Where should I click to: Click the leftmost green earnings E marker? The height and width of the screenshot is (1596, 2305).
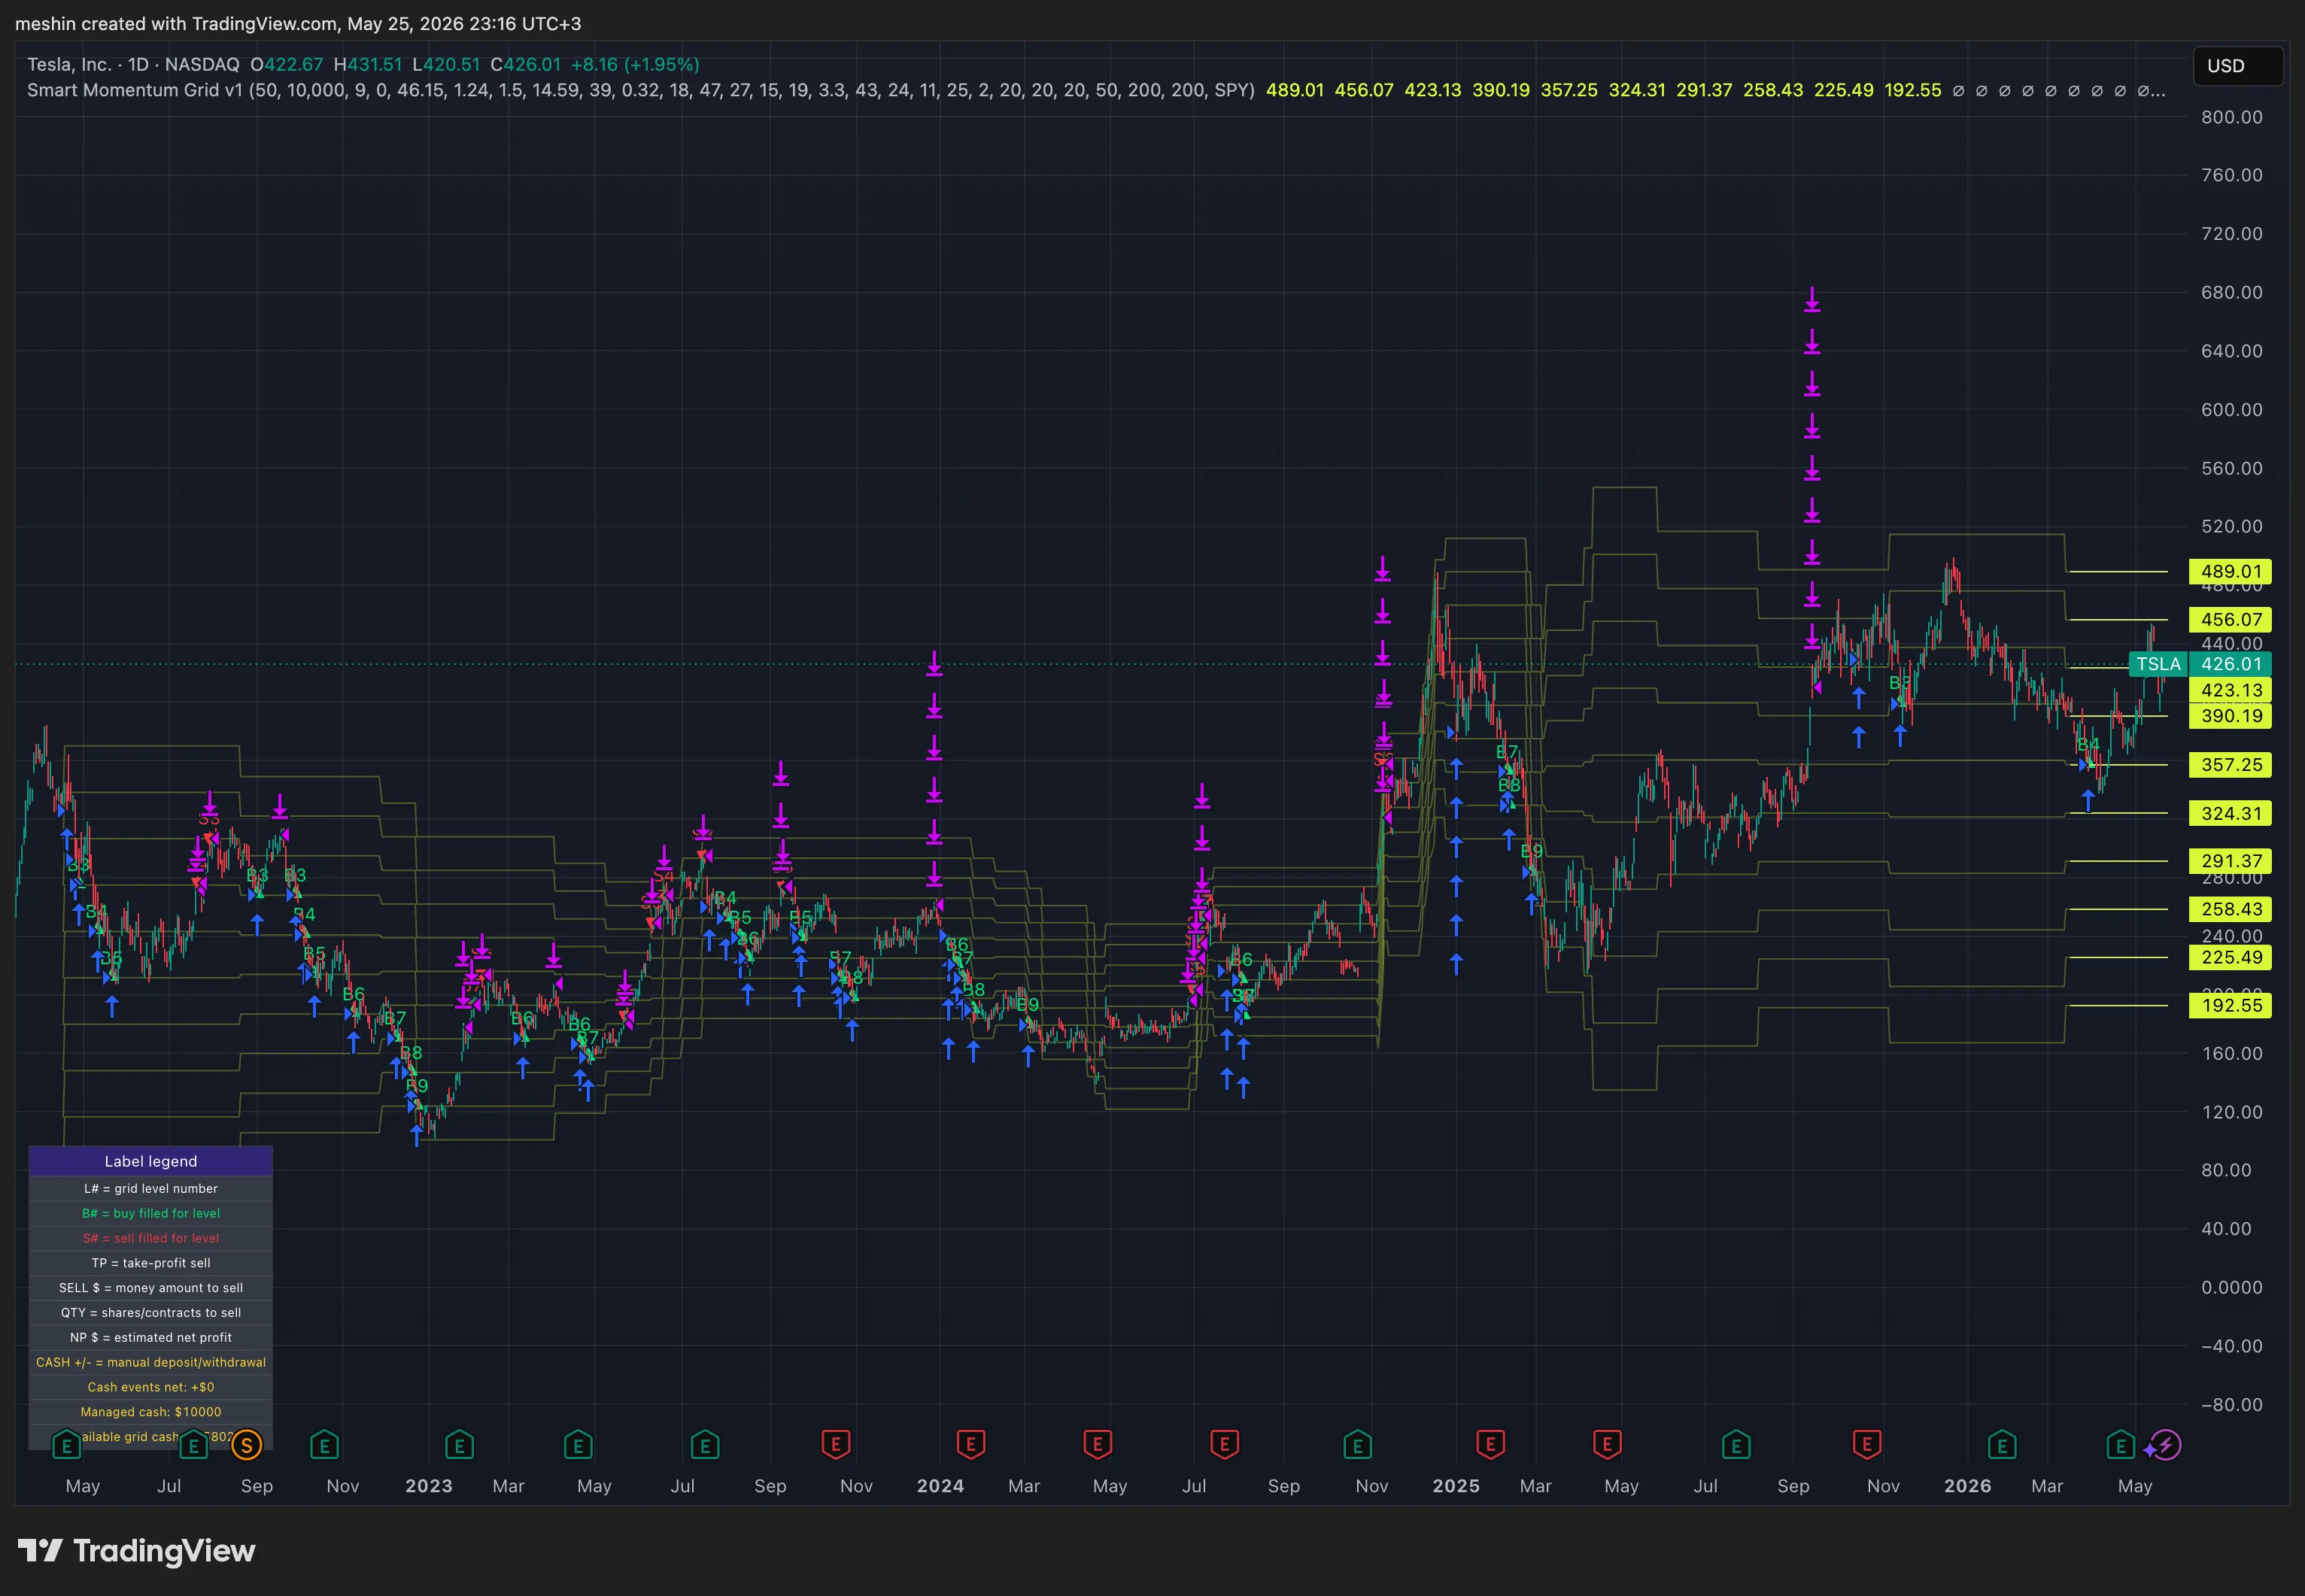click(66, 1445)
